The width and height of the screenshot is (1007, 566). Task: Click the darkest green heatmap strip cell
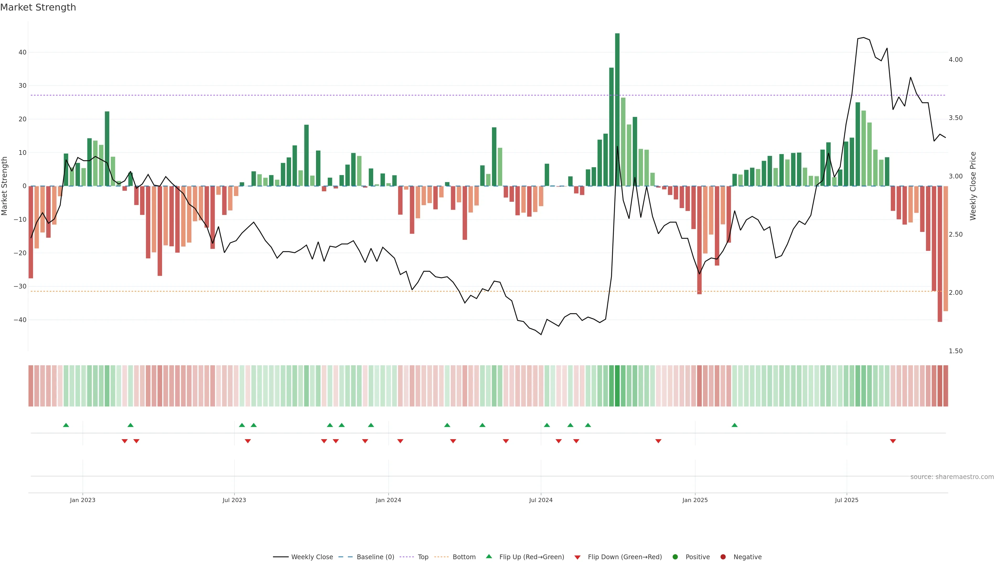[617, 385]
